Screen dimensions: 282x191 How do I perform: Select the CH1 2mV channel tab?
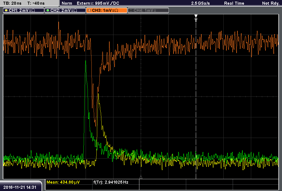pyautogui.click(x=24, y=10)
